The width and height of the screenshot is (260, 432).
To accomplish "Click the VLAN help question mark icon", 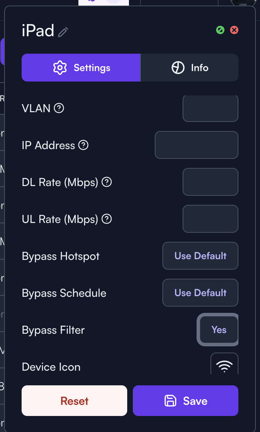I will tap(59, 108).
